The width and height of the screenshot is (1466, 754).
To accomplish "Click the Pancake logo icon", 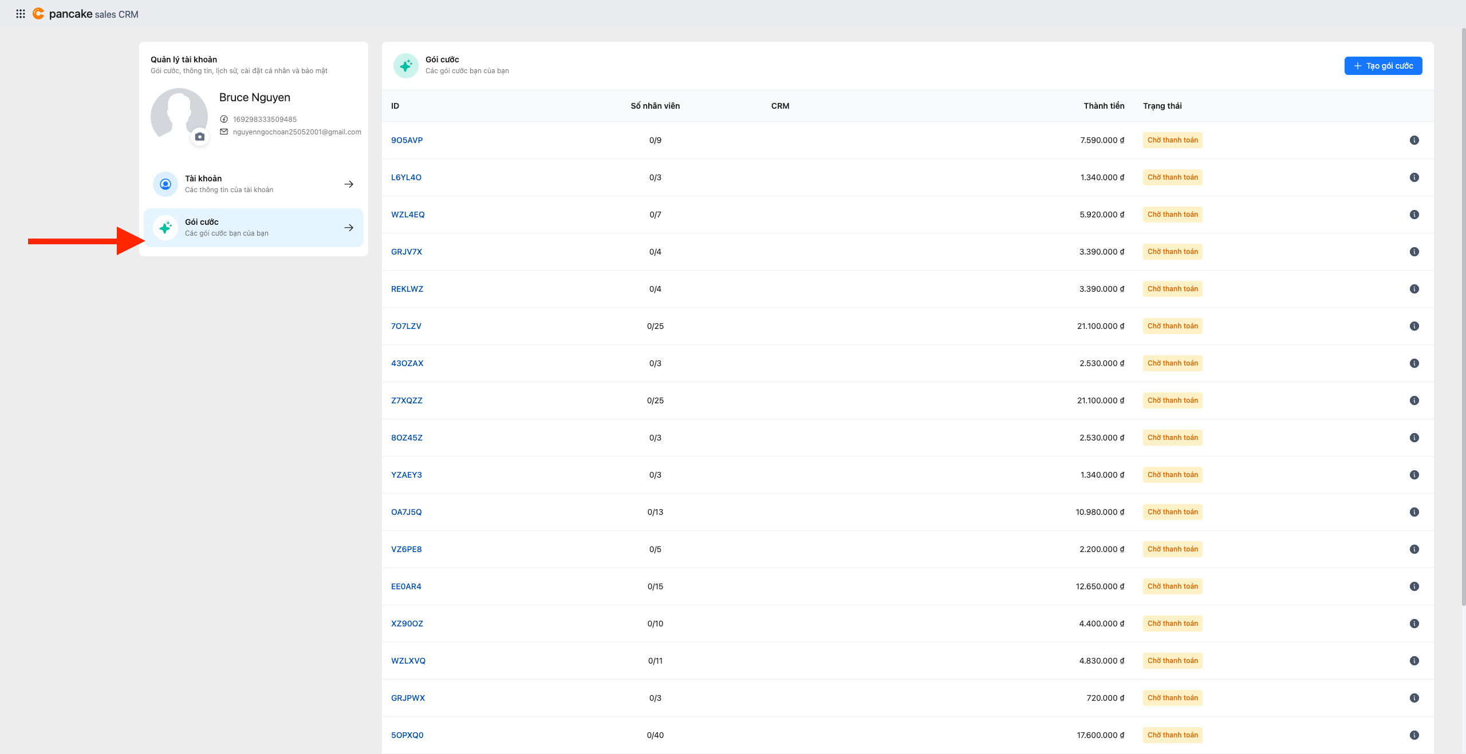I will point(38,14).
